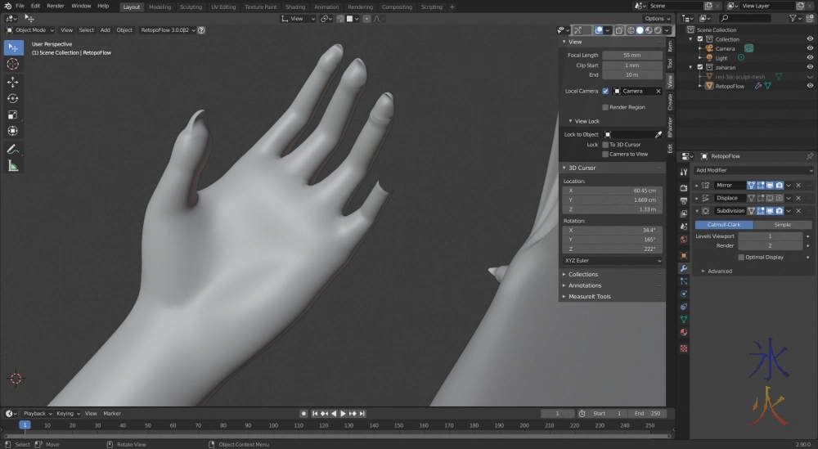Choose the Cursor tool in the toolbar
This screenshot has height=449, width=818.
click(13, 64)
